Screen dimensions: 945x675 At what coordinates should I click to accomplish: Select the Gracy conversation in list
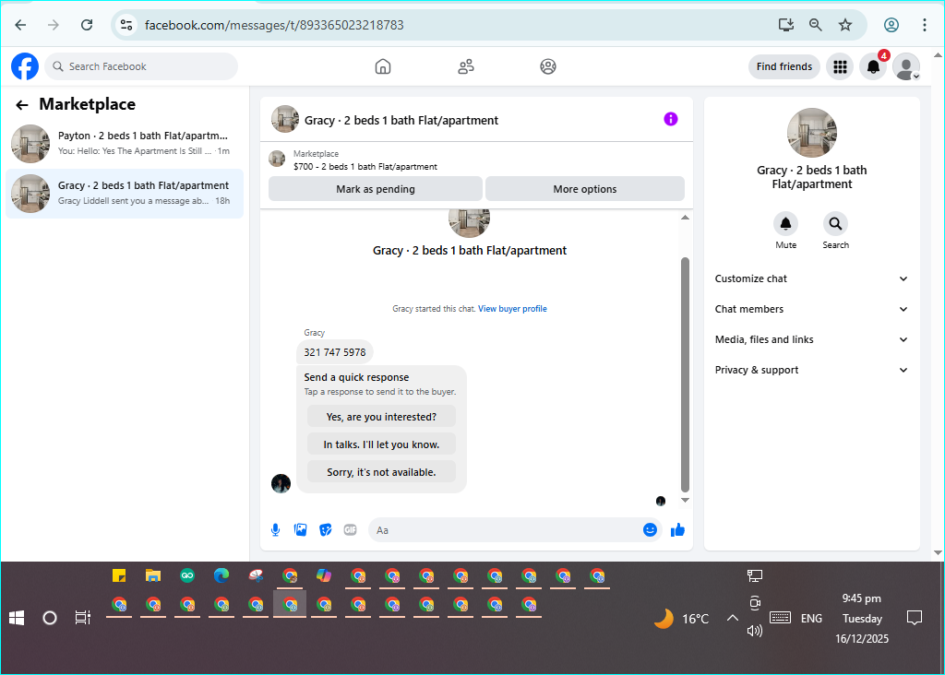click(125, 194)
